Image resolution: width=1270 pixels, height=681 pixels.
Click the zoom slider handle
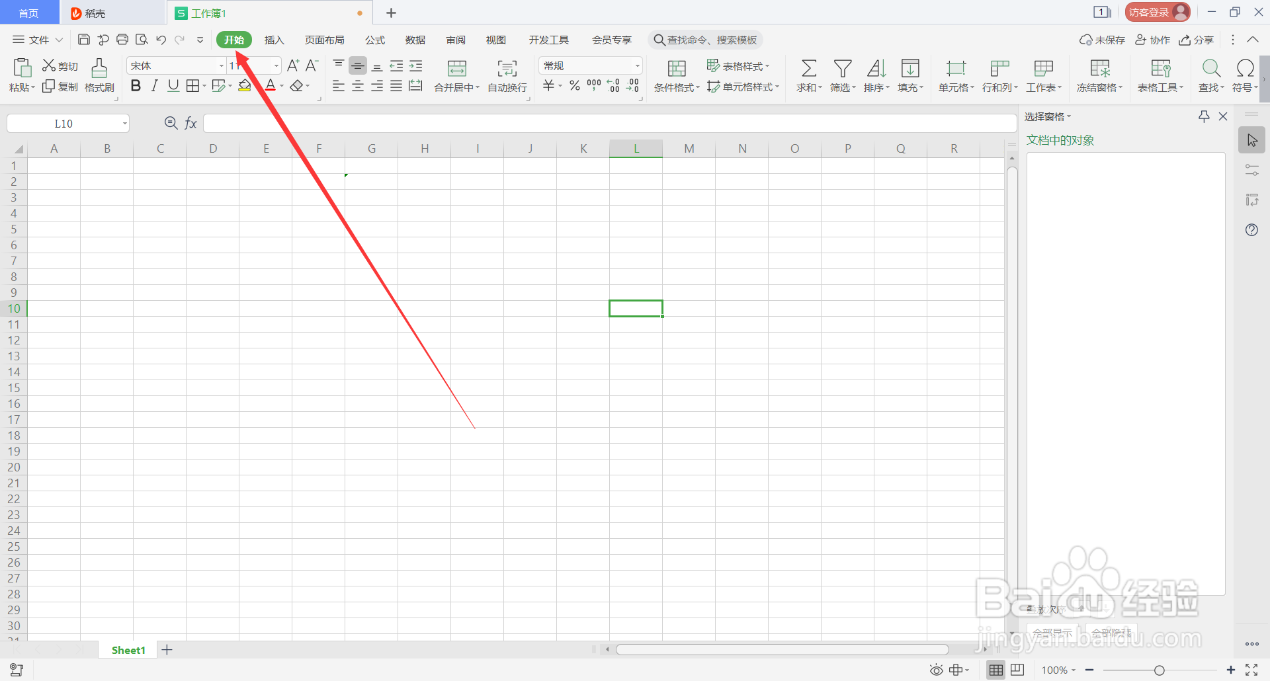tap(1159, 670)
